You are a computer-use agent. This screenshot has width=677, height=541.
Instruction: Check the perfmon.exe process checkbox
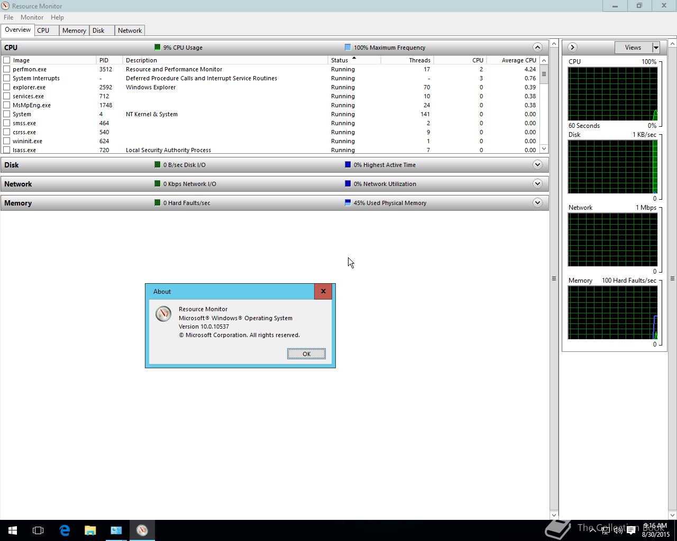(7, 69)
